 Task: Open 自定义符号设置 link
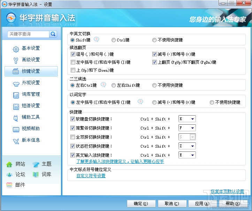coord(91,176)
